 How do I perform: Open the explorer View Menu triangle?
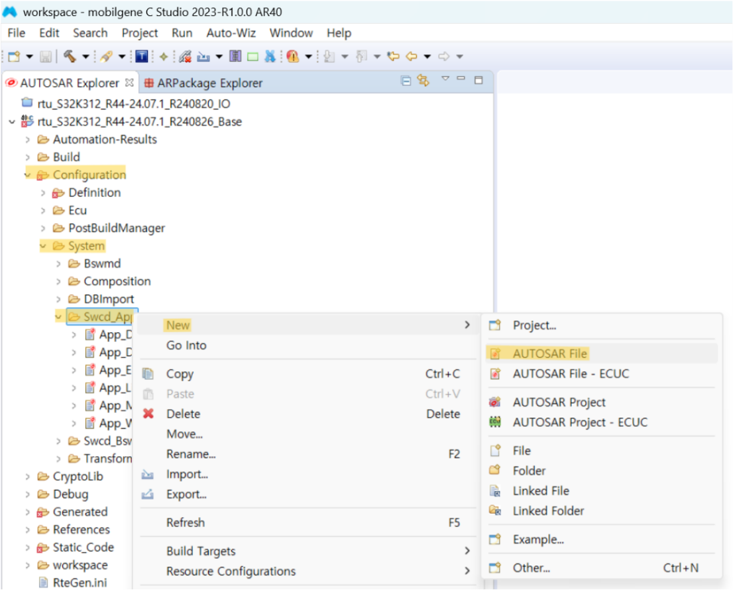445,78
